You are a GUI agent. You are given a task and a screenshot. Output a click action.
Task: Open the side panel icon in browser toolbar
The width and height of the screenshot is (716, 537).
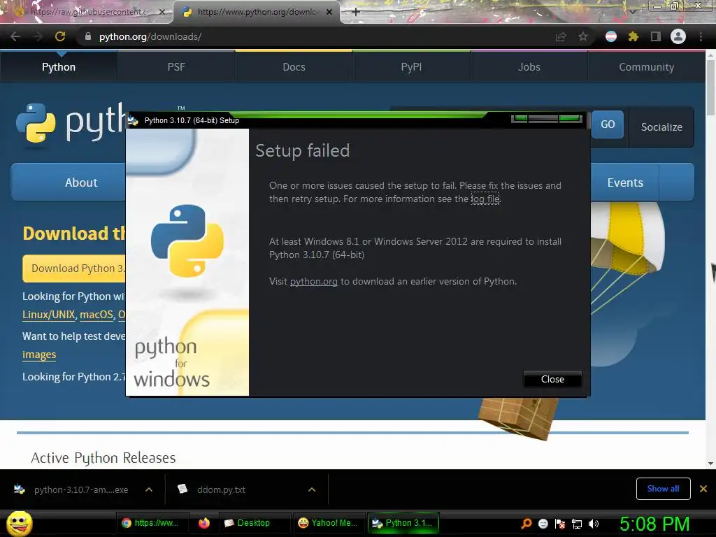click(x=656, y=36)
